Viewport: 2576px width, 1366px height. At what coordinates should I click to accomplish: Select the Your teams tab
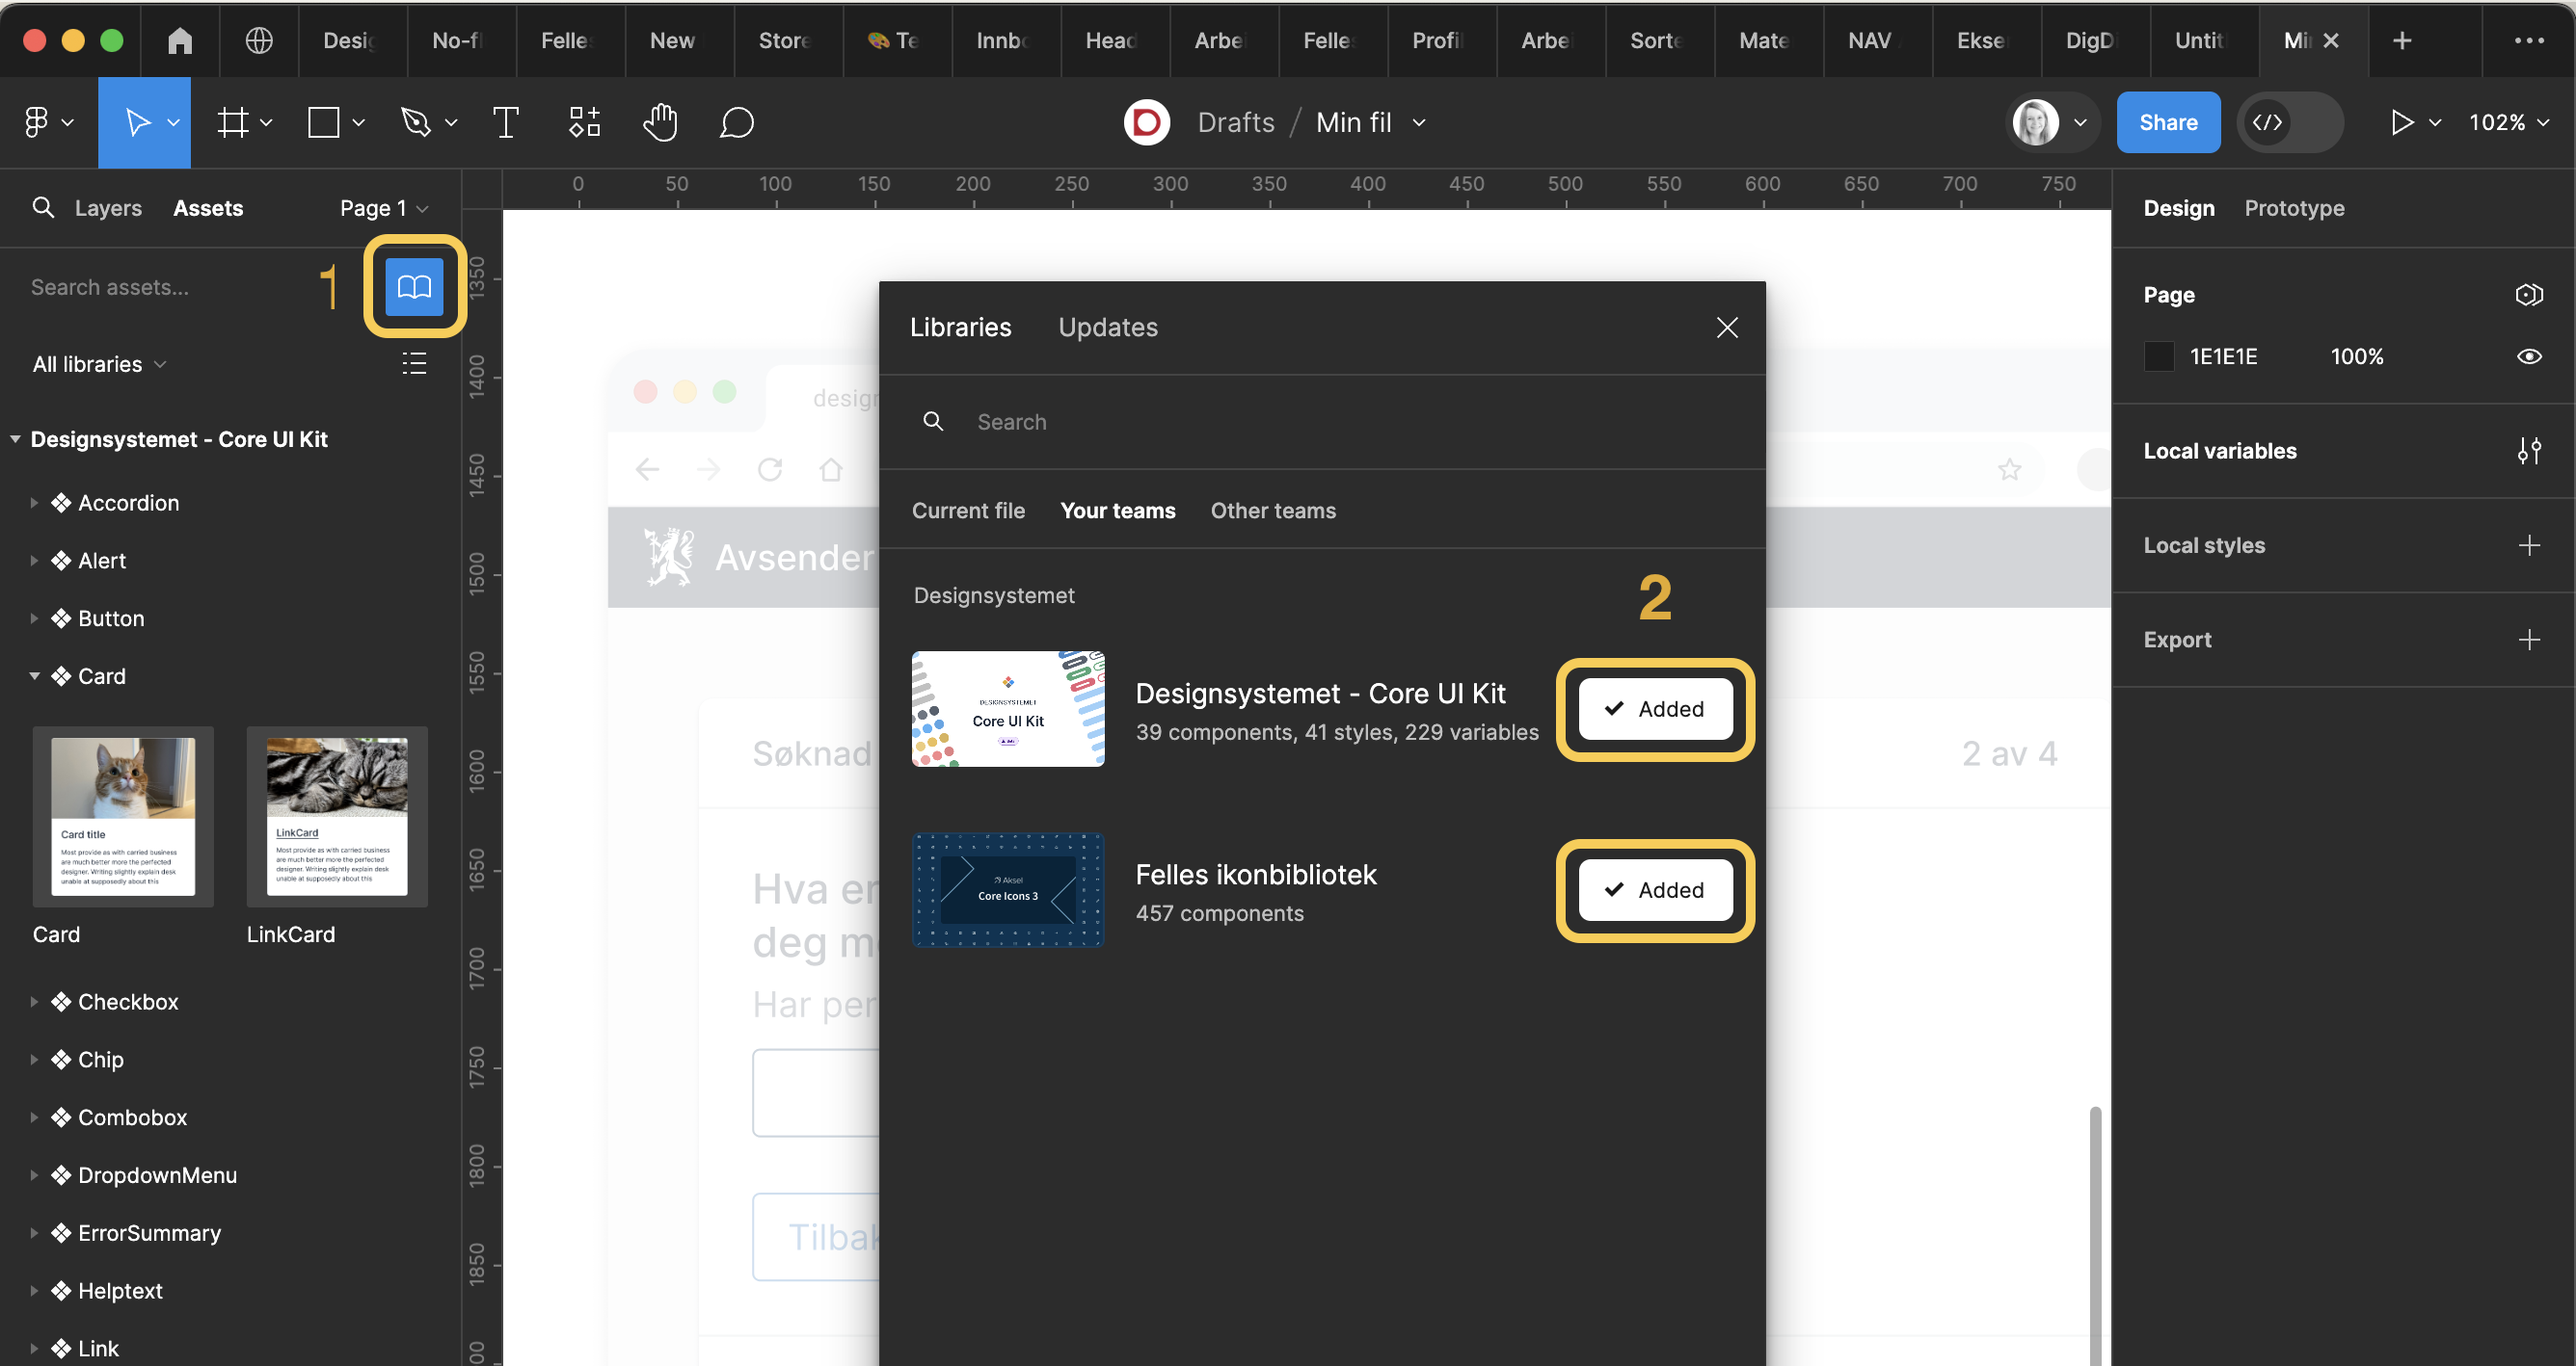(1118, 511)
